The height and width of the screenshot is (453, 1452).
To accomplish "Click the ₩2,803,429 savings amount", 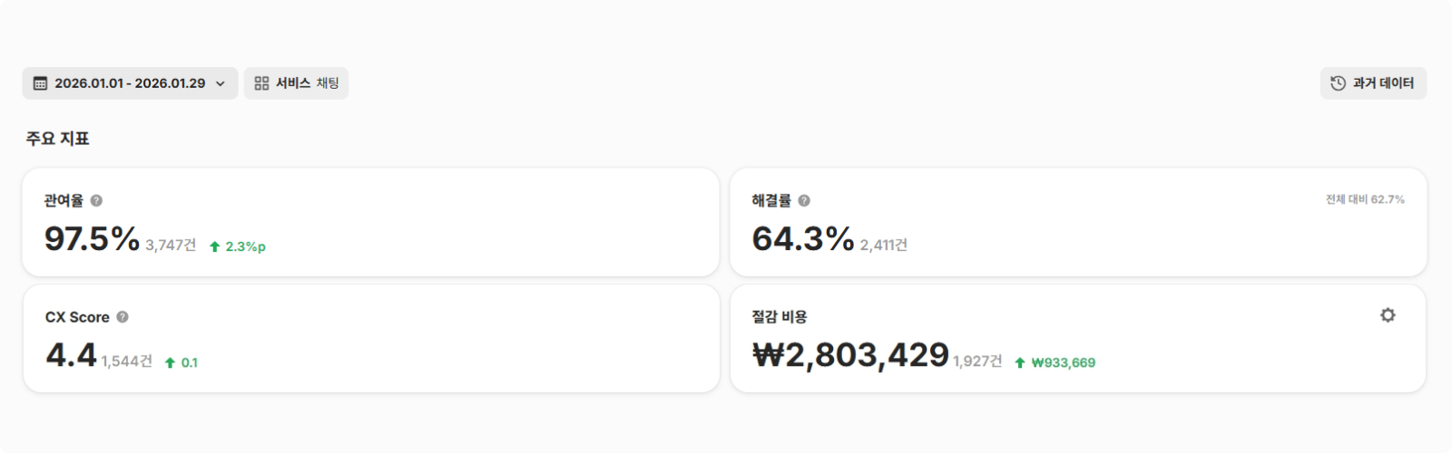I will tap(850, 355).
